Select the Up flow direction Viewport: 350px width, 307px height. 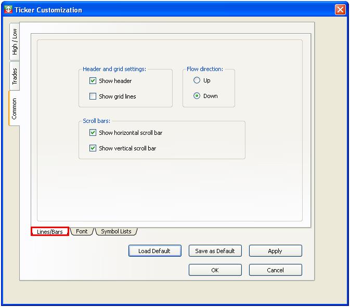(197, 80)
